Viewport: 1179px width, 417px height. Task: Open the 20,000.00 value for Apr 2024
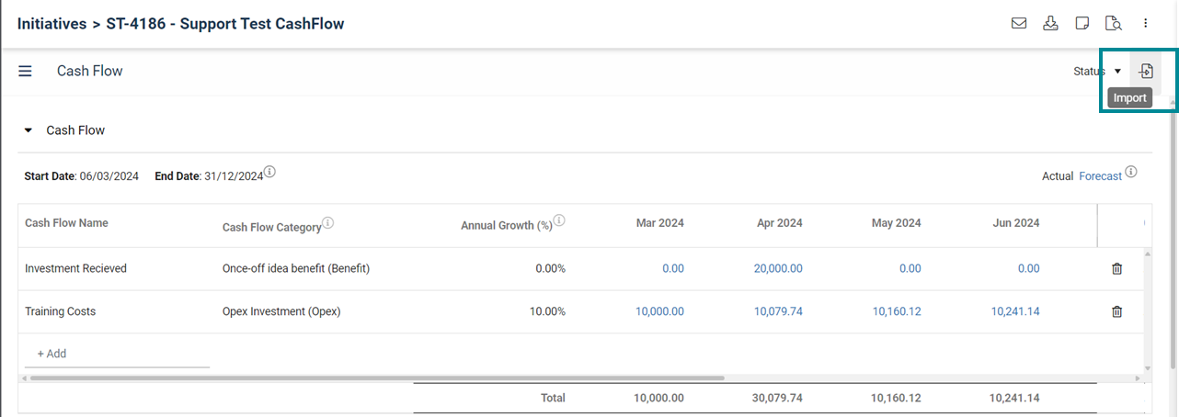click(x=778, y=268)
